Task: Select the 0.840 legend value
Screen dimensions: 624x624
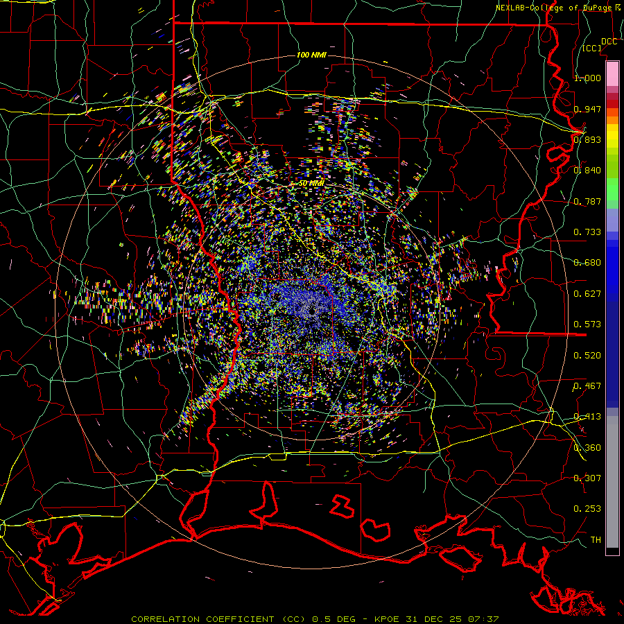Action: click(x=587, y=171)
